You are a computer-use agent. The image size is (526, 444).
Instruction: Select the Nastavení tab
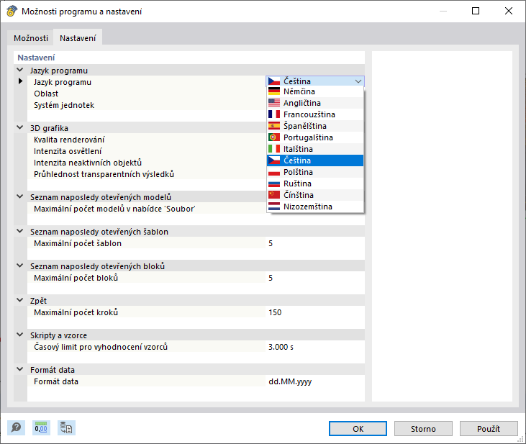[x=78, y=38]
